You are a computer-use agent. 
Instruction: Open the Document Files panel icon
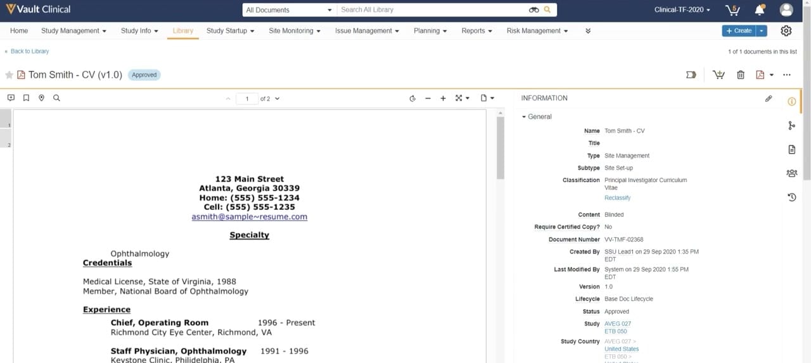click(x=791, y=149)
